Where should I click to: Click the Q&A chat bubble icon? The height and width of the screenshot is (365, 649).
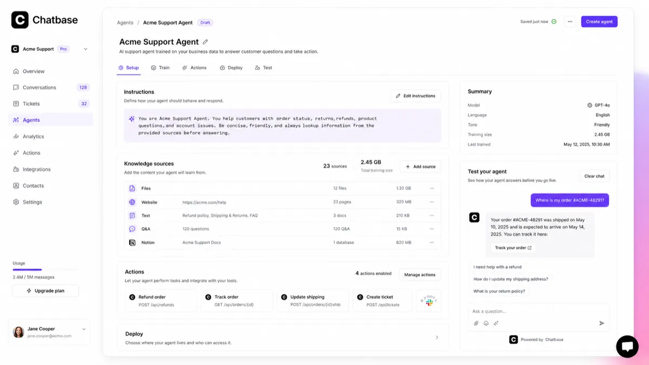tap(132, 229)
